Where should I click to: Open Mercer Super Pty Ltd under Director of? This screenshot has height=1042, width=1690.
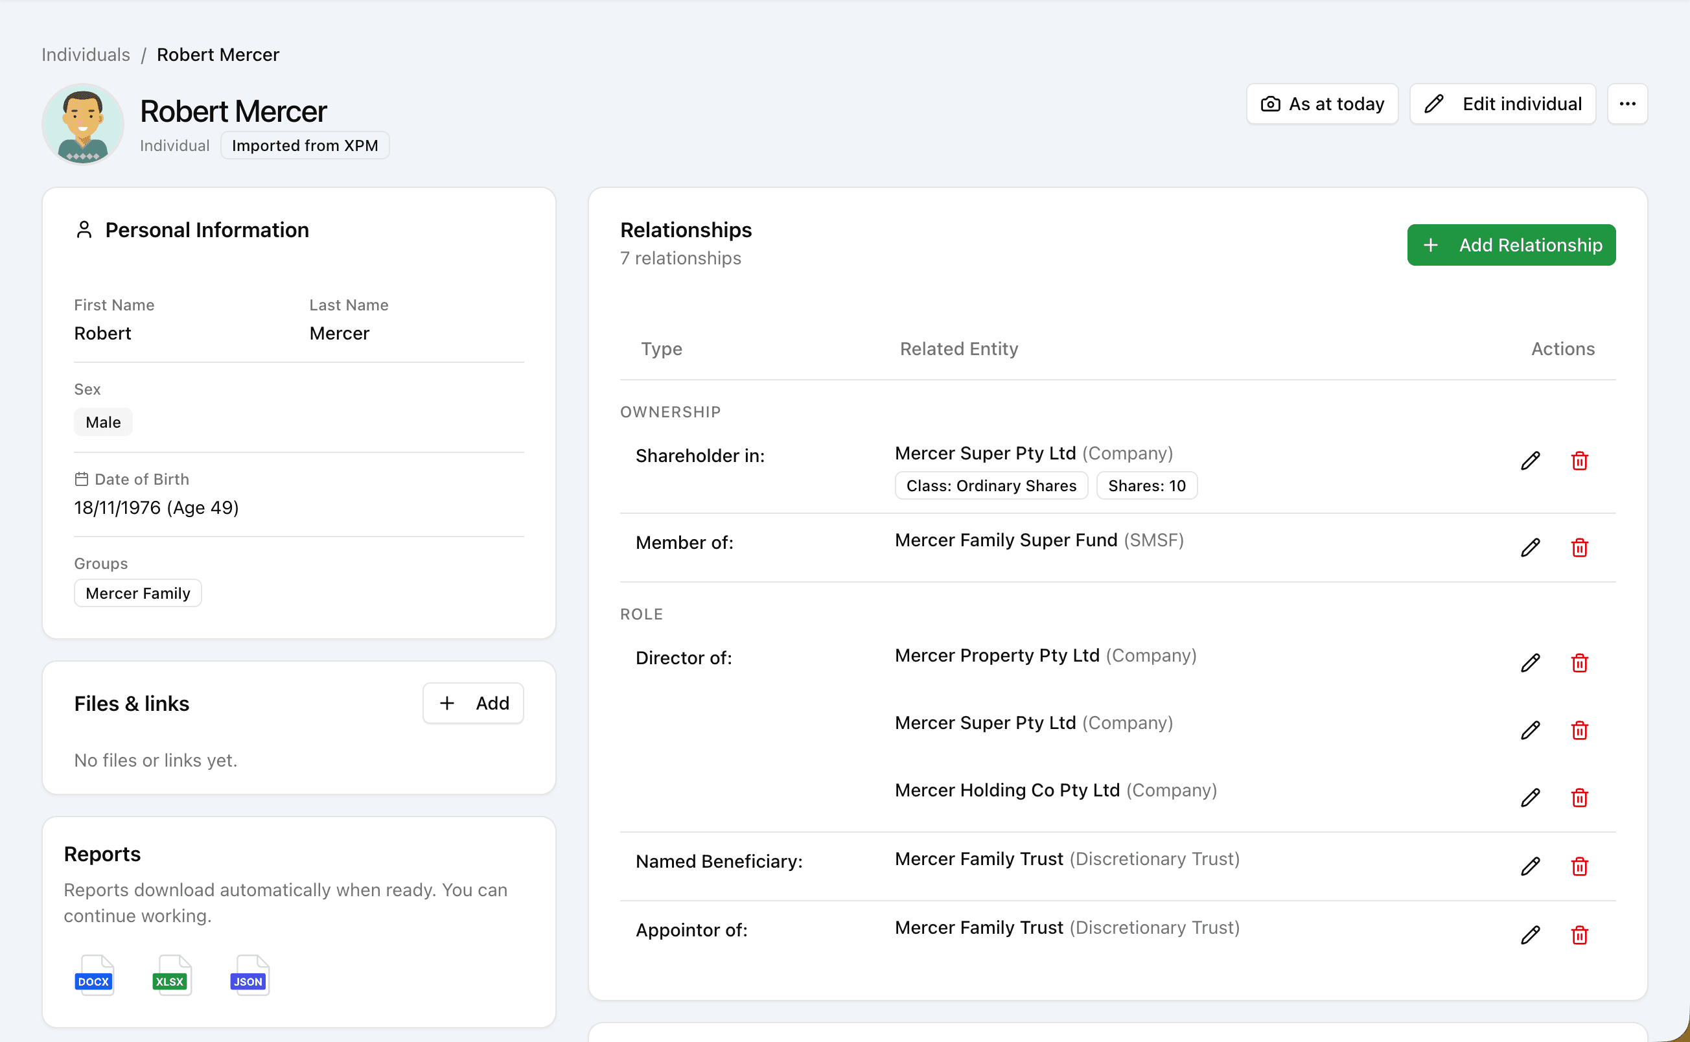click(x=985, y=723)
